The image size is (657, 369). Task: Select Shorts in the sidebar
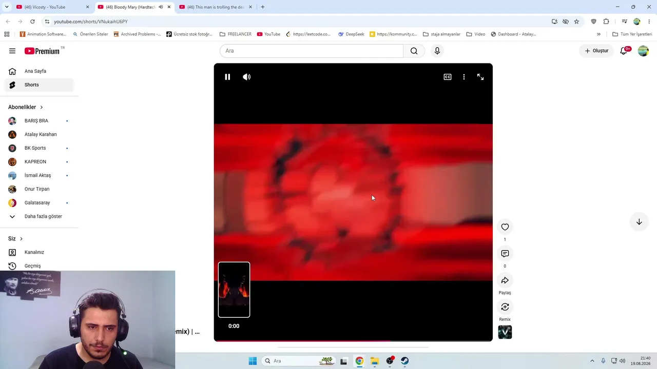[x=39, y=85]
